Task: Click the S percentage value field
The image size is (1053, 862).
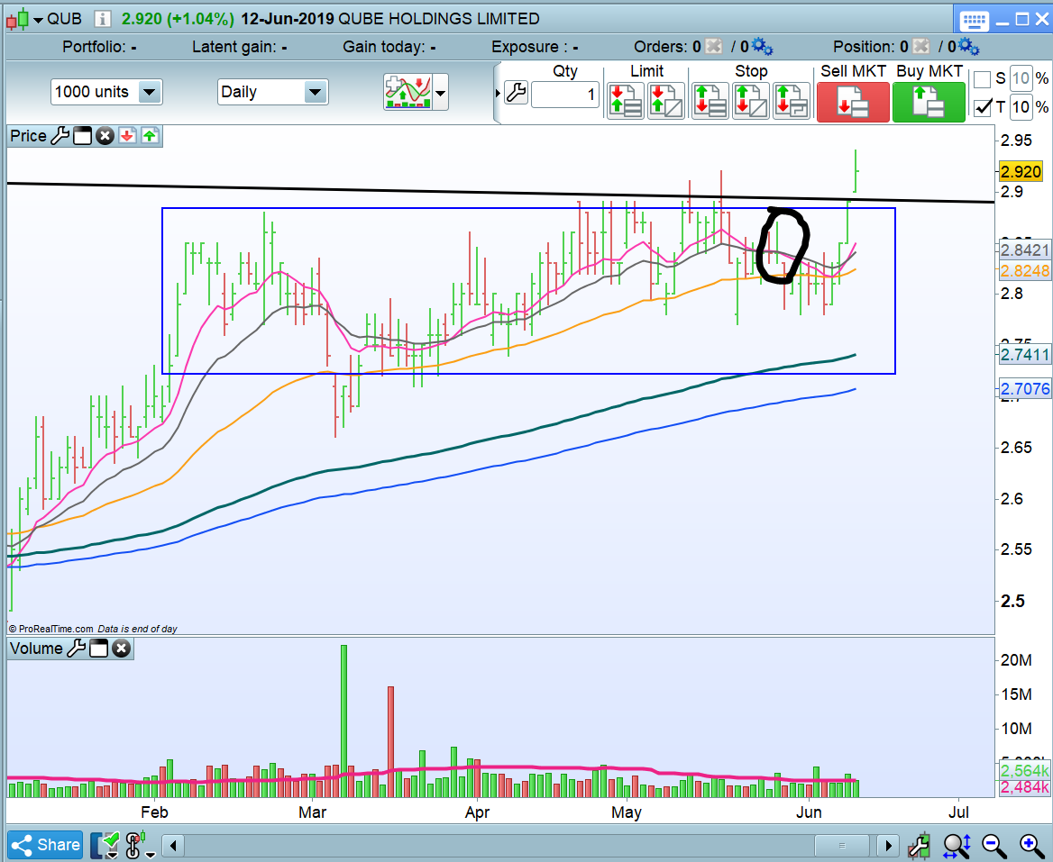Action: (1021, 78)
